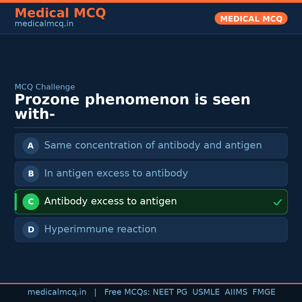
Task: Click the green letter C circle badge
Action: [x=31, y=202]
